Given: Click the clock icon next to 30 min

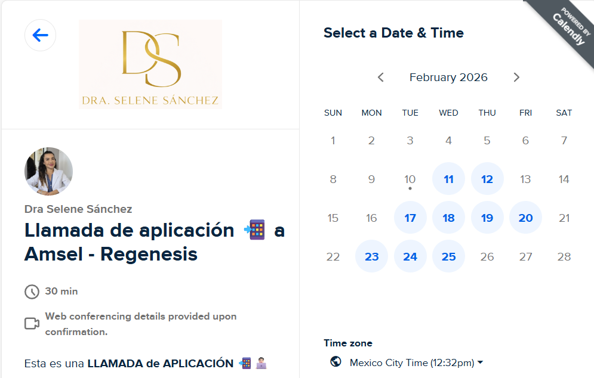Looking at the screenshot, I should tap(32, 292).
